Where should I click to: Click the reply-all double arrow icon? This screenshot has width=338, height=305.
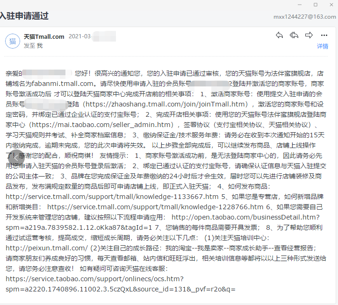[x=294, y=35]
